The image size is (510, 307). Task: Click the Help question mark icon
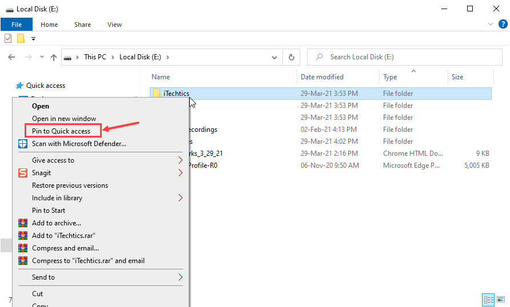pos(502,25)
